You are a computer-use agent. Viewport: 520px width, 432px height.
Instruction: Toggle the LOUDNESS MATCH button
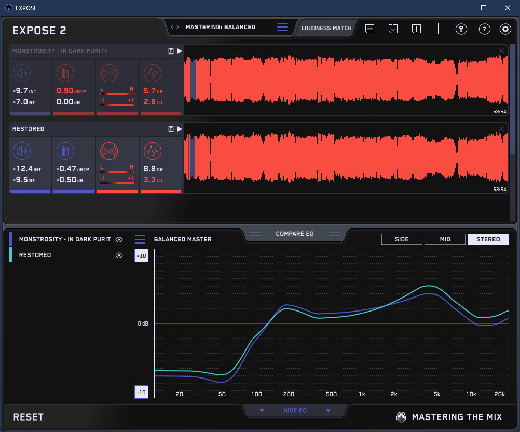[x=326, y=28]
